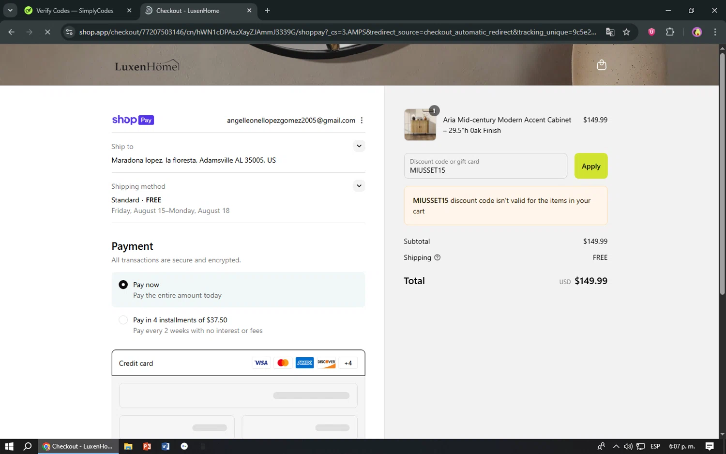Show the +4 more card types
726x454 pixels.
pos(348,363)
